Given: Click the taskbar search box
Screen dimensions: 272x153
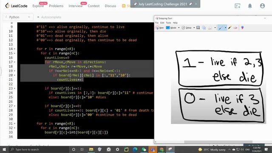Looking at the screenshot, I should coord(39,149).
